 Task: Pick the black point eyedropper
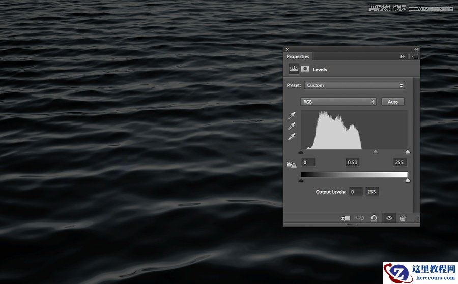pyautogui.click(x=292, y=115)
